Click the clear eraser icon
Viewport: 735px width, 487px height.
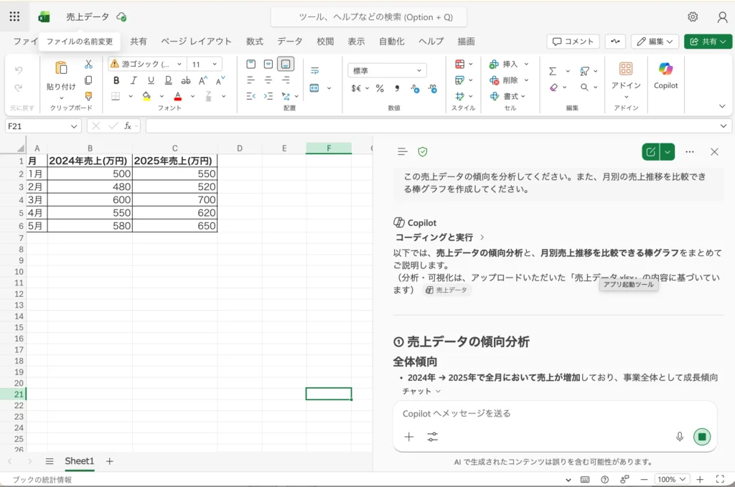tap(553, 87)
